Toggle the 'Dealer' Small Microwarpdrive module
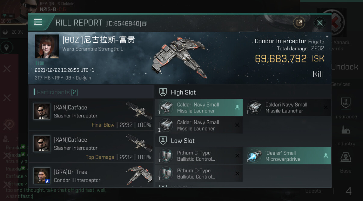The height and width of the screenshot is (201, 363). 287,156
